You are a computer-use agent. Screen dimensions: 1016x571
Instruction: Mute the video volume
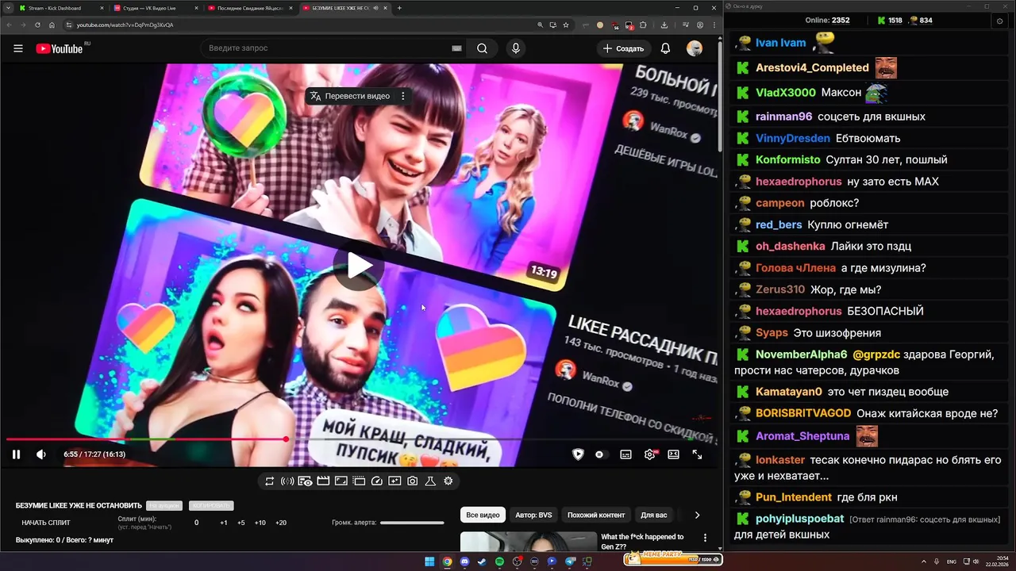click(41, 454)
